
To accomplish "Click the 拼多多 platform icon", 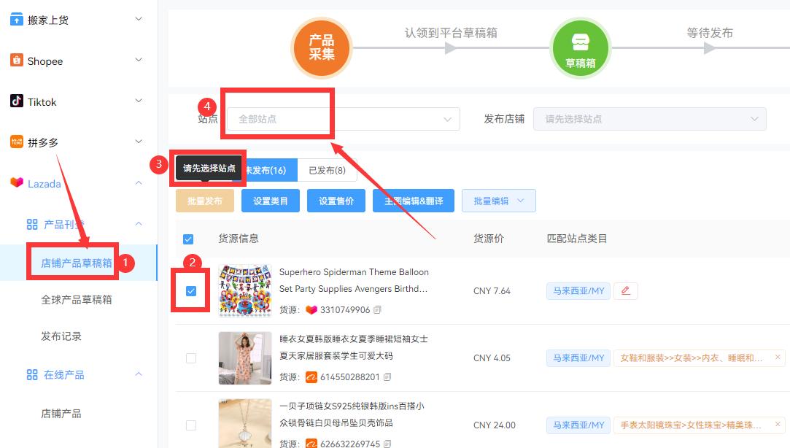I will pos(18,142).
